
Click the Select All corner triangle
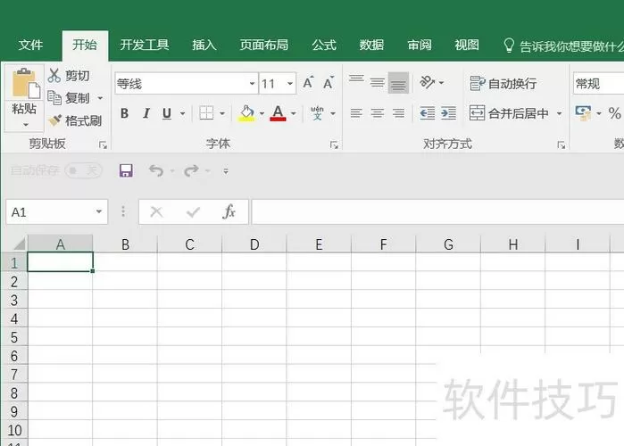[19, 244]
